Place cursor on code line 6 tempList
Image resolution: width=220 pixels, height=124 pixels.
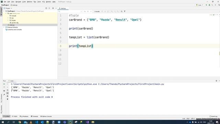tap(75, 37)
